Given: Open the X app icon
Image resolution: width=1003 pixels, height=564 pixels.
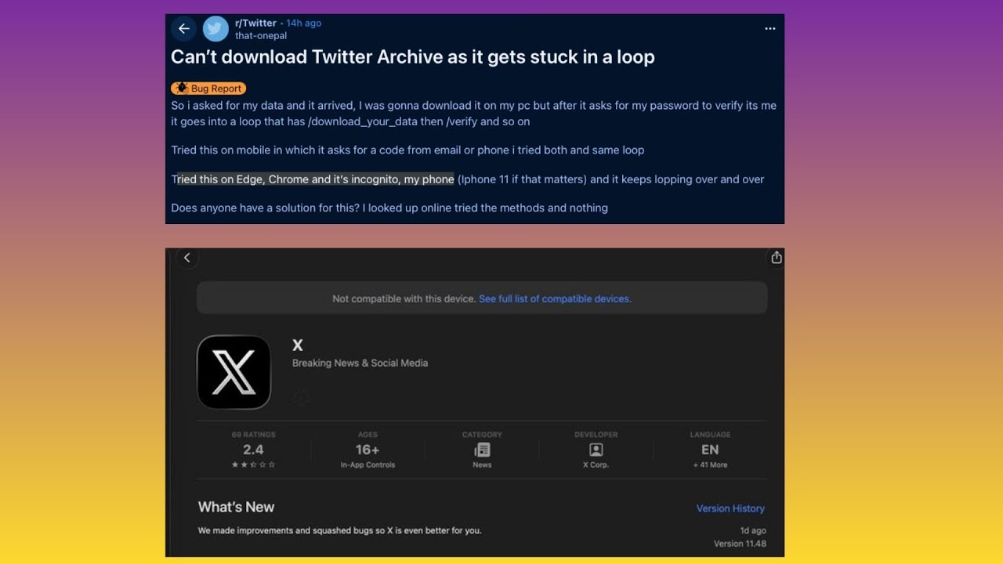Looking at the screenshot, I should [234, 372].
